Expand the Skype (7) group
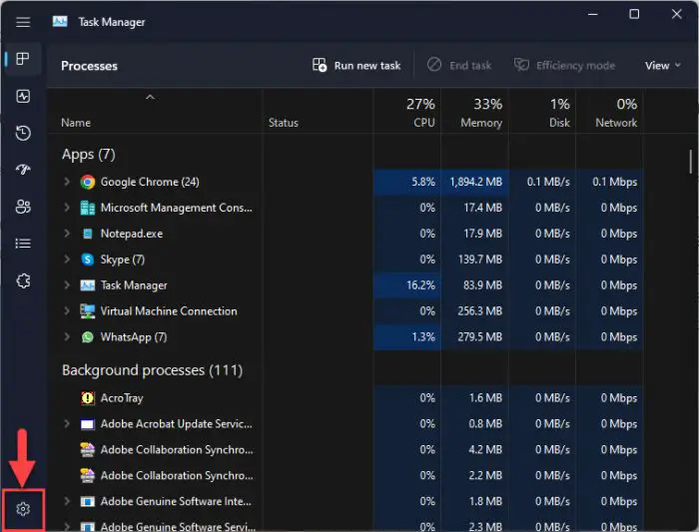Viewport: 699px width, 532px height. (x=67, y=259)
